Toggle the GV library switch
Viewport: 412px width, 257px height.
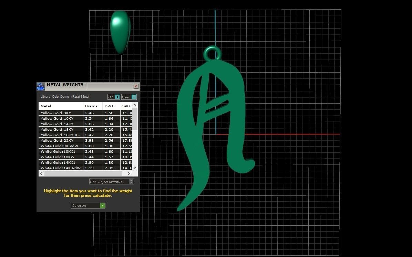point(114,97)
